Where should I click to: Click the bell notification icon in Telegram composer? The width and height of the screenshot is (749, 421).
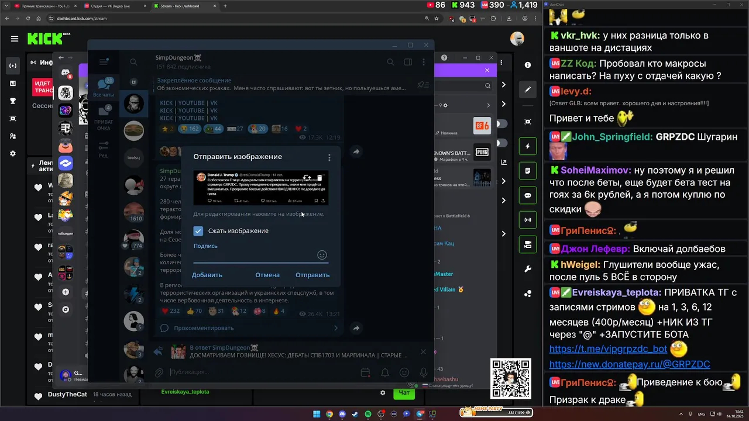click(385, 372)
